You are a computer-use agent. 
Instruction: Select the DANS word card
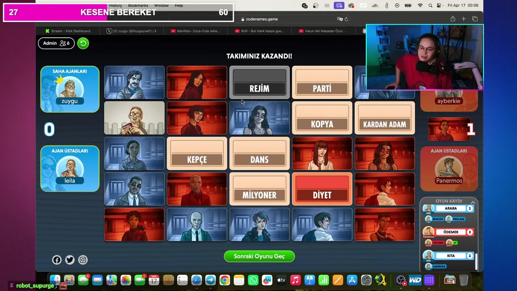click(x=259, y=154)
